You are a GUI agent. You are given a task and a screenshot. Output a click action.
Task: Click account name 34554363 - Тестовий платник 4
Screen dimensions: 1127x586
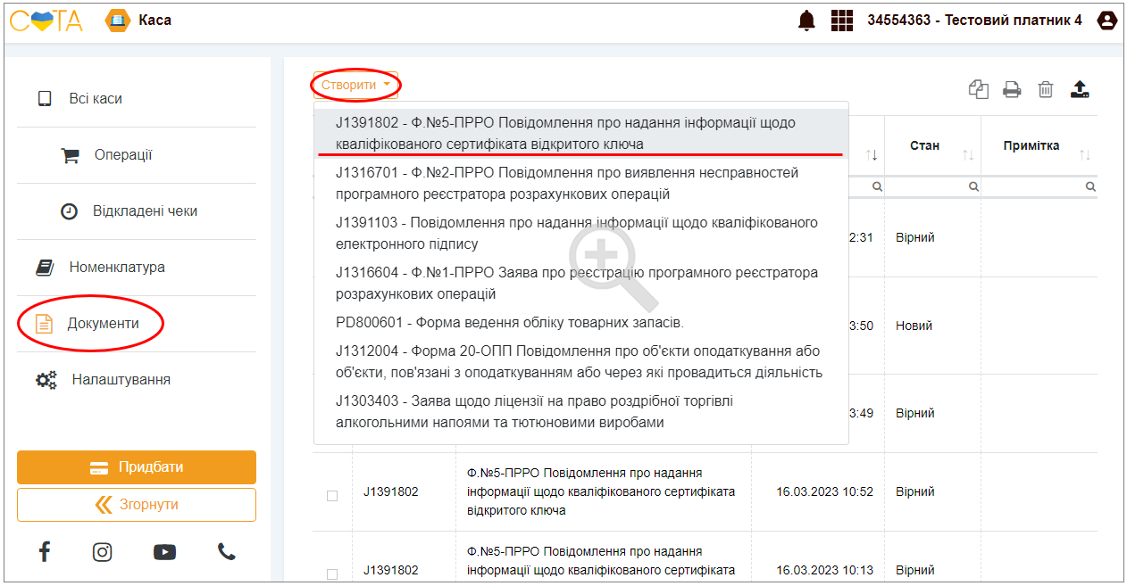(974, 20)
